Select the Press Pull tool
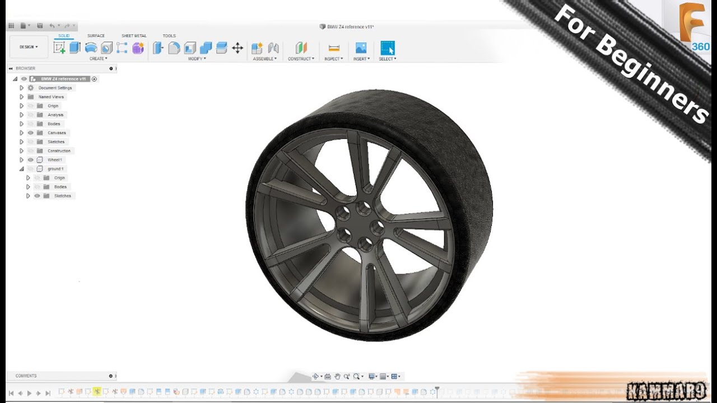 [x=159, y=48]
